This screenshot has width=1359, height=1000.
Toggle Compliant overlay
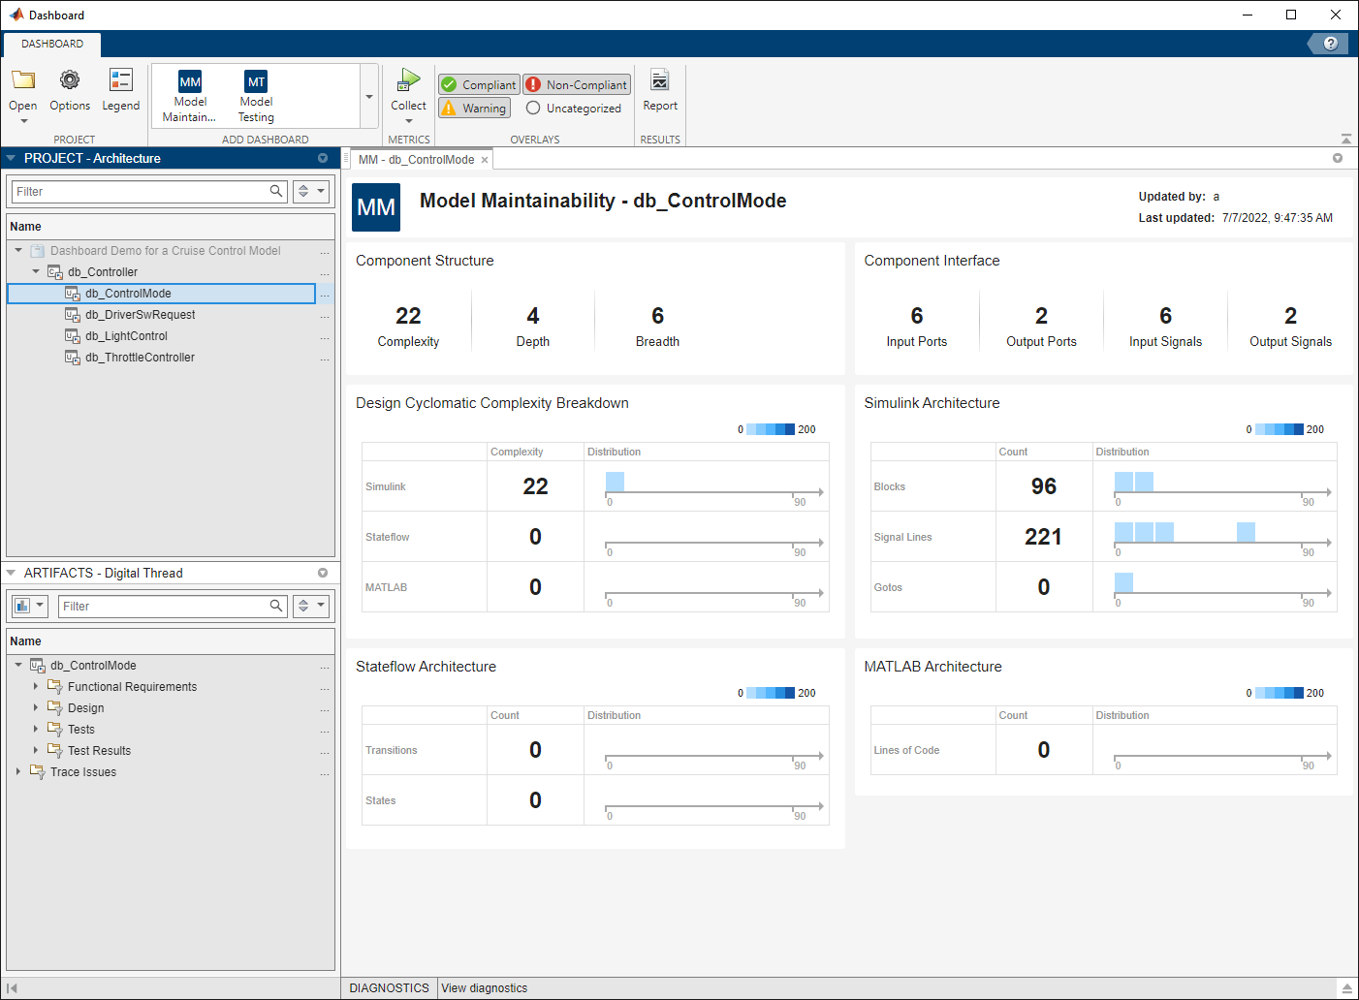(x=479, y=84)
